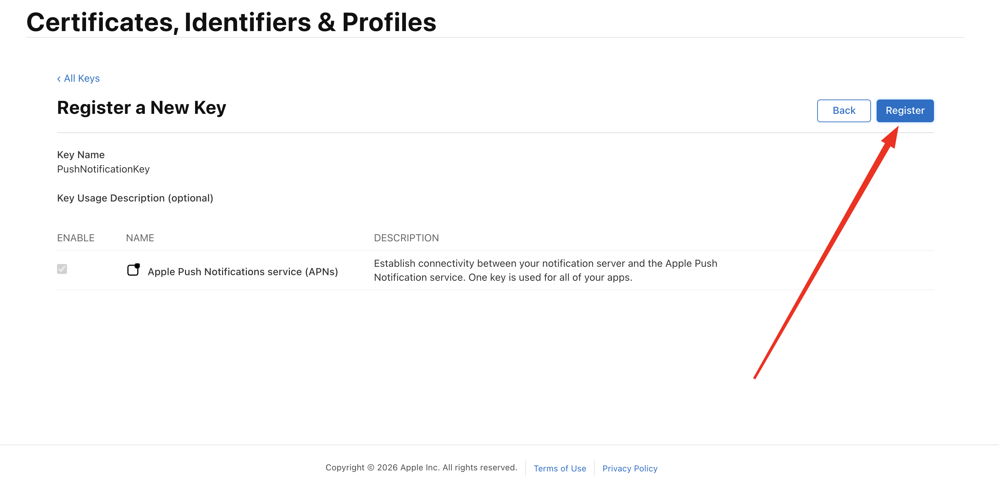Open the Privacy Policy link
This screenshot has width=999, height=499.
(629, 468)
